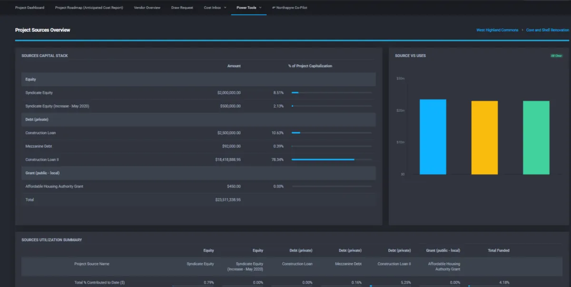Viewport: 571px width, 287px height.
Task: Click the Construction Loan amount $2,500,000.00
Action: point(229,133)
